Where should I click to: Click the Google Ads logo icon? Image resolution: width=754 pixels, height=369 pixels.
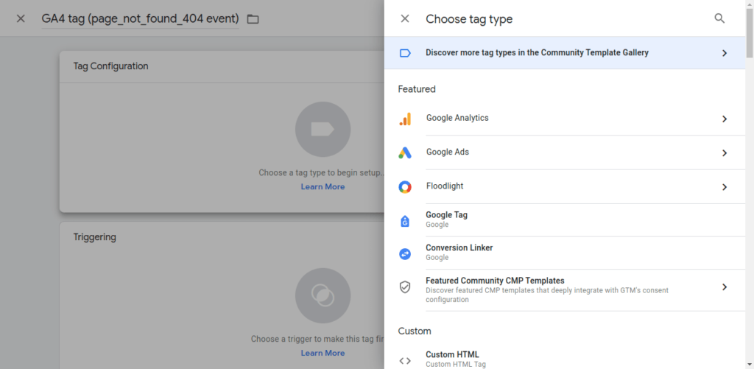(x=405, y=153)
